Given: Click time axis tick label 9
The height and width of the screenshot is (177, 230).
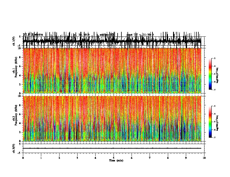Looking at the screenshot, I should [186, 158].
